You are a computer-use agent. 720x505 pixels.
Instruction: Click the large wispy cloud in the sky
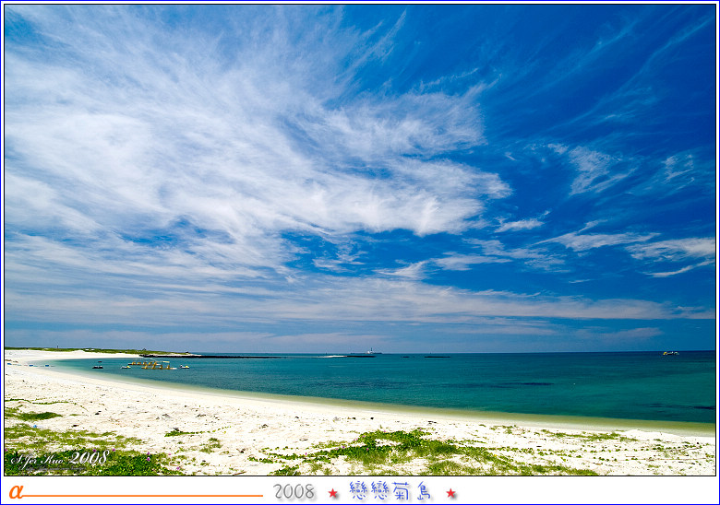click(277, 157)
